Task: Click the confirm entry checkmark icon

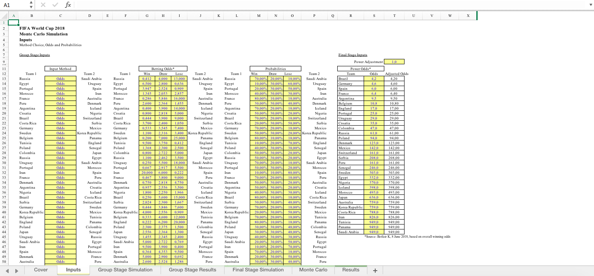Action: coord(56,5)
